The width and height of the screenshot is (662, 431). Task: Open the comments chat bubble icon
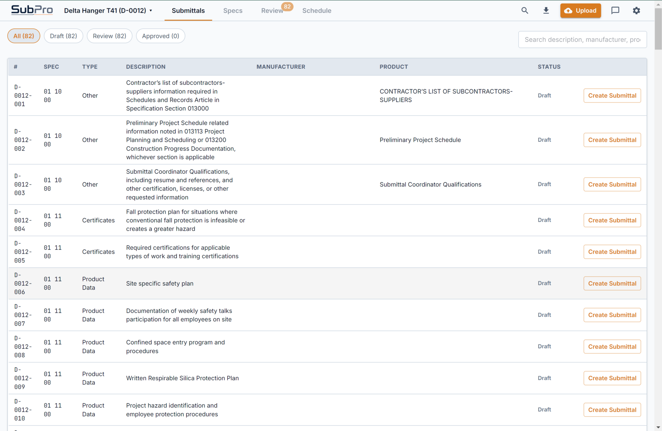tap(615, 11)
